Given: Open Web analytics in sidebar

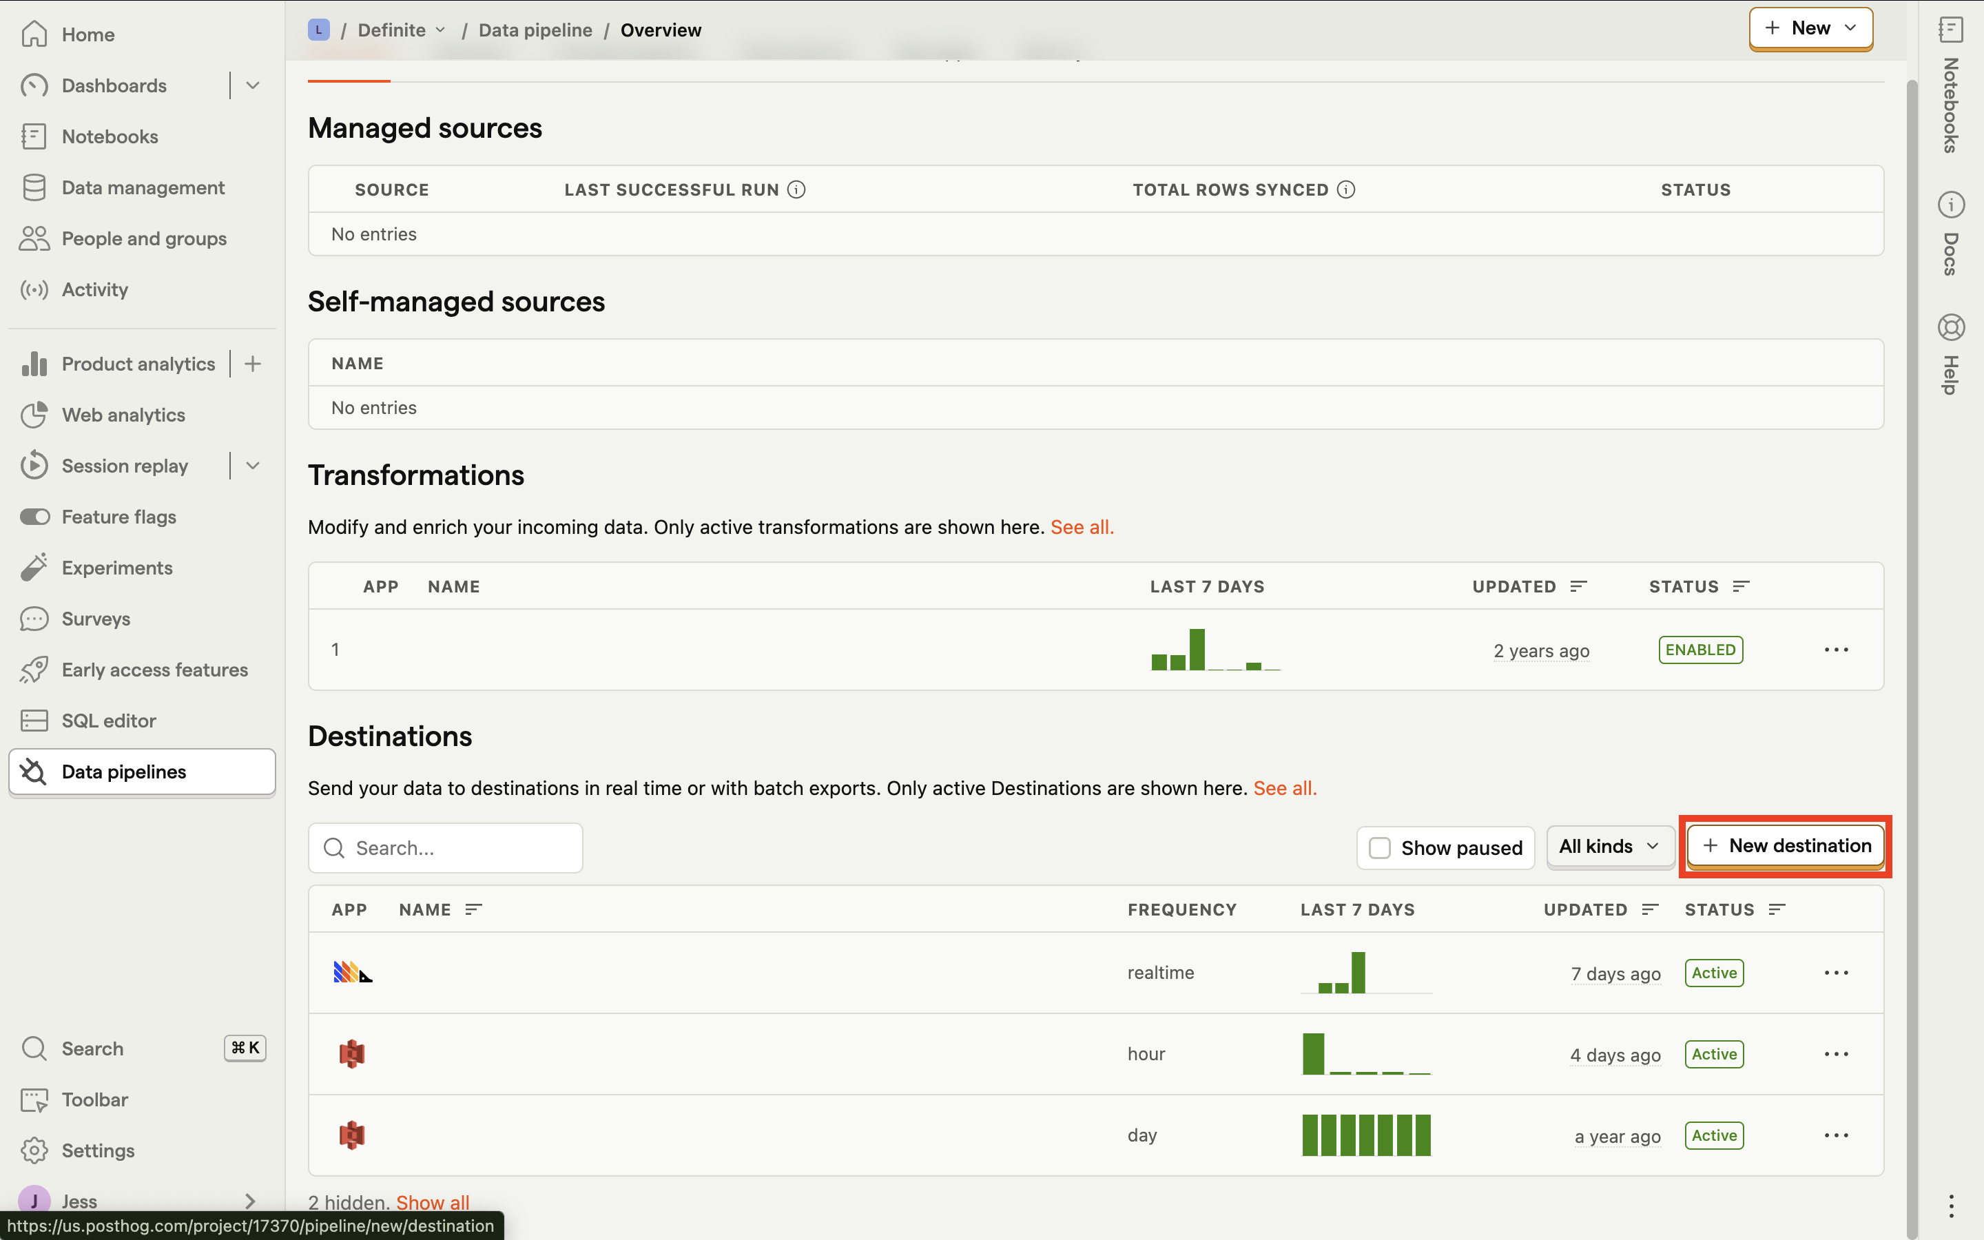Looking at the screenshot, I should 123,415.
